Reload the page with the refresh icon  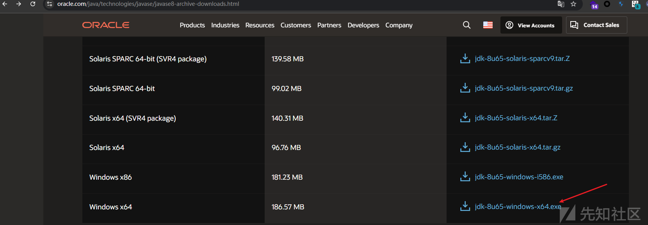click(x=33, y=4)
